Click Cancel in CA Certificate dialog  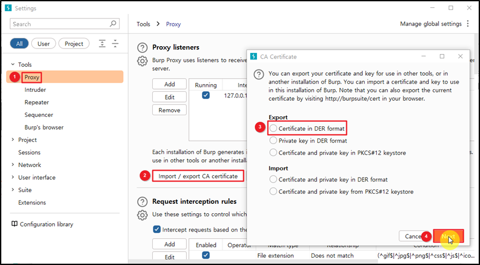pyautogui.click(x=413, y=236)
